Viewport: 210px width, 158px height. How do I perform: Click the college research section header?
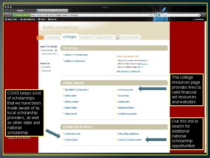pyautogui.click(x=114, y=83)
